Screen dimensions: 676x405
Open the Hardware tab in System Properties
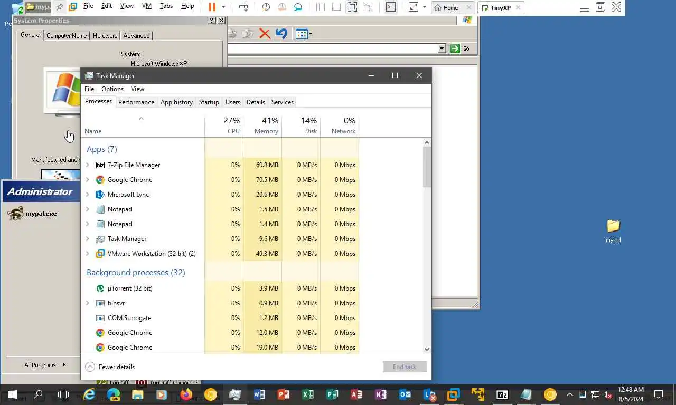tap(105, 35)
